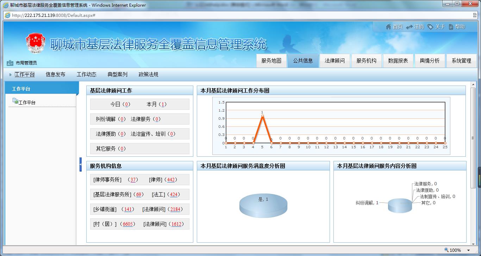Expand the 工作平台 submenu arrow
The image size is (481, 256).
(x=11, y=75)
